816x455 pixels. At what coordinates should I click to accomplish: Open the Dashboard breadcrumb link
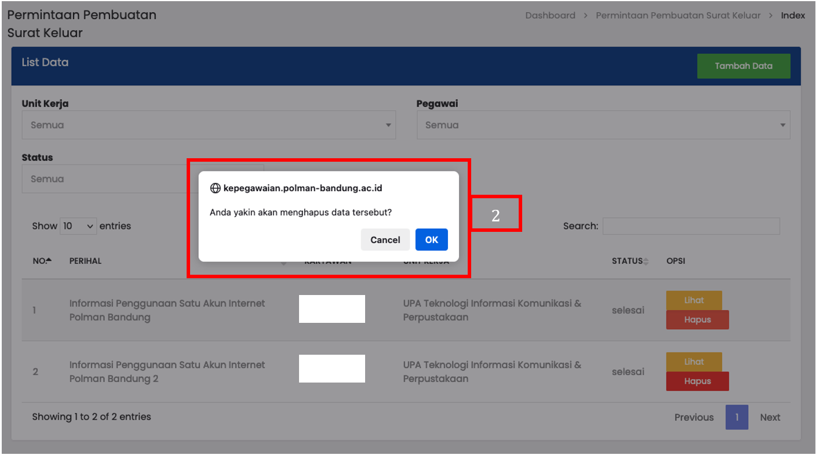point(550,16)
